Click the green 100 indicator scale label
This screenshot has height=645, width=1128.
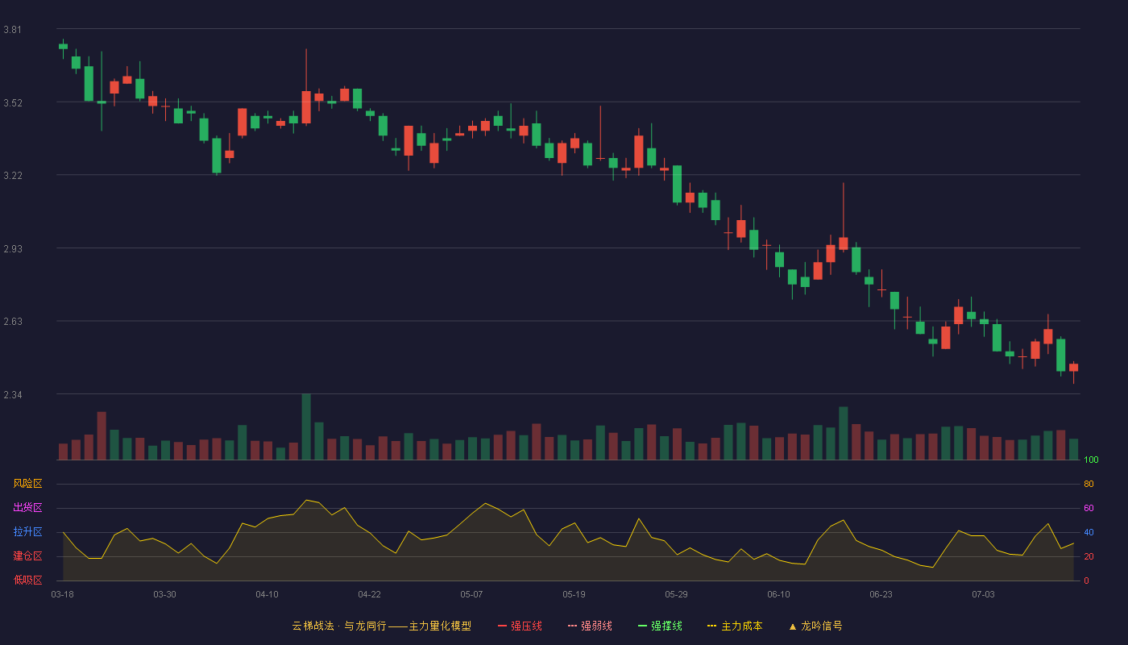(1091, 460)
